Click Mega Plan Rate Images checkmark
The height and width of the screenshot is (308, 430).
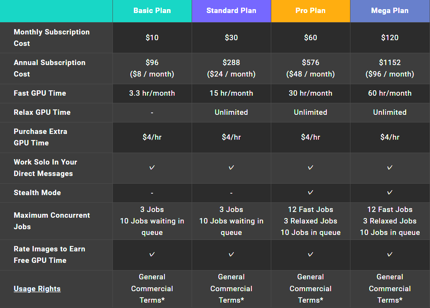click(389, 254)
